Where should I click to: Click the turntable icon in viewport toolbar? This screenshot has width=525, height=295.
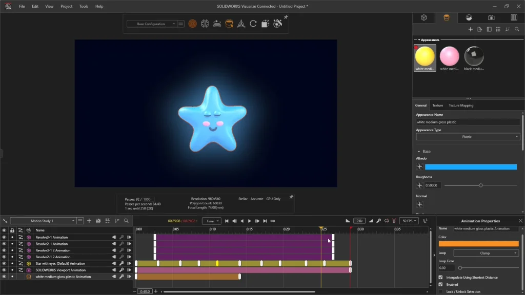(x=217, y=24)
